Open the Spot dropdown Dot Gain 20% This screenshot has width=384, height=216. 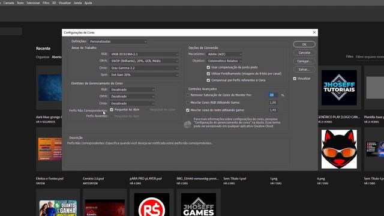pyautogui.click(x=144, y=74)
